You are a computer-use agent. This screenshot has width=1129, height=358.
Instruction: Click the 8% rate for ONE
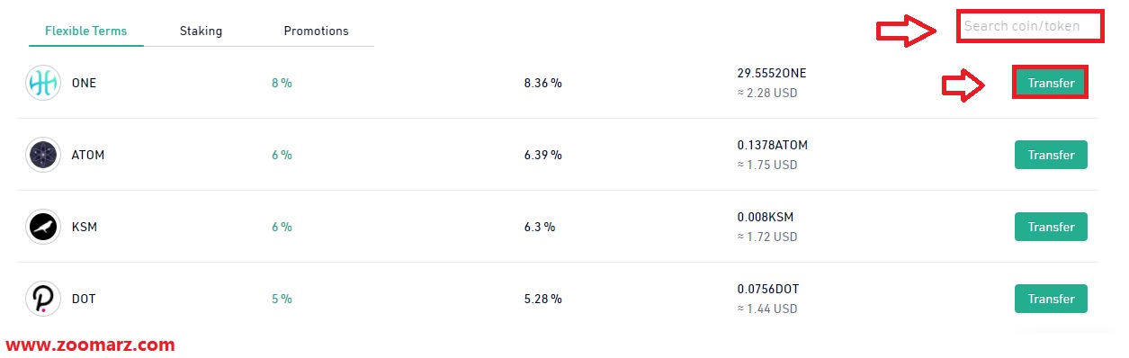pyautogui.click(x=282, y=83)
